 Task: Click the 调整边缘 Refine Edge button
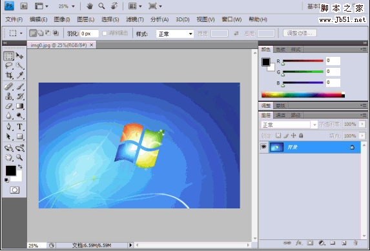click(300, 34)
